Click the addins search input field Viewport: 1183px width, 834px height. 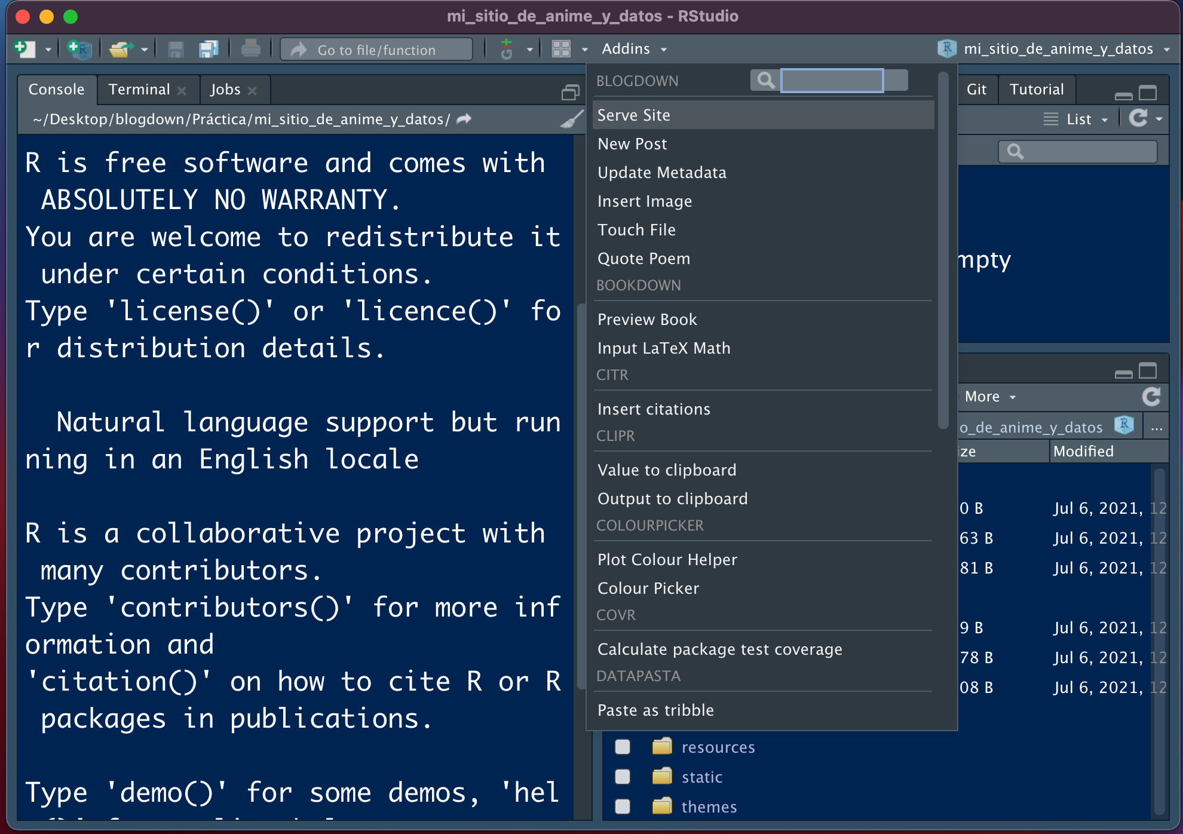pos(832,80)
